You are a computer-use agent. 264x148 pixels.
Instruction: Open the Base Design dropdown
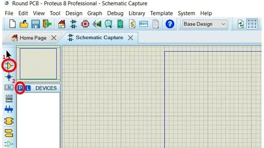[205, 24]
